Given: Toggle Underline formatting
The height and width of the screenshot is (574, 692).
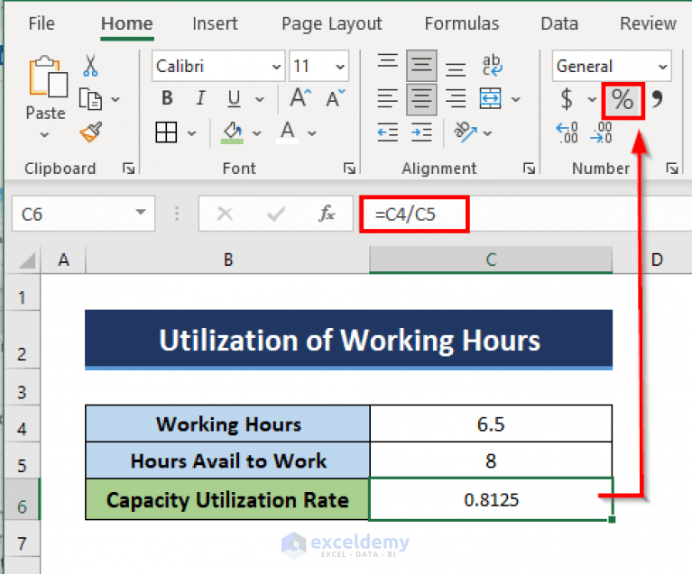Looking at the screenshot, I should point(234,99).
